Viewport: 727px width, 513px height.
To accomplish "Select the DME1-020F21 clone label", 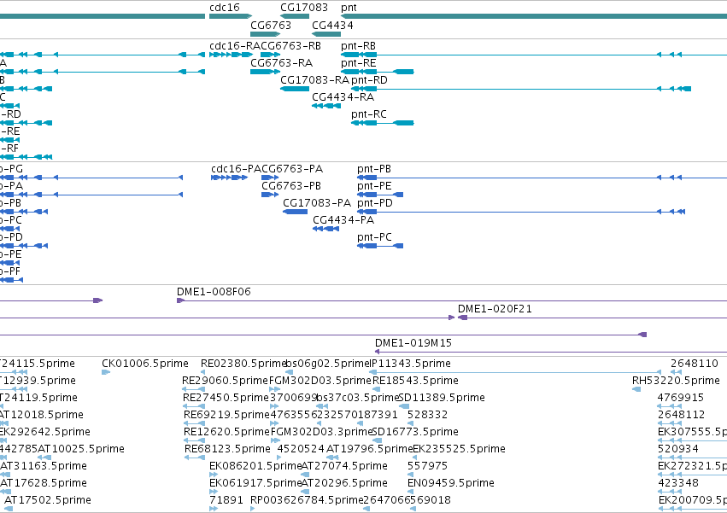I will [495, 309].
